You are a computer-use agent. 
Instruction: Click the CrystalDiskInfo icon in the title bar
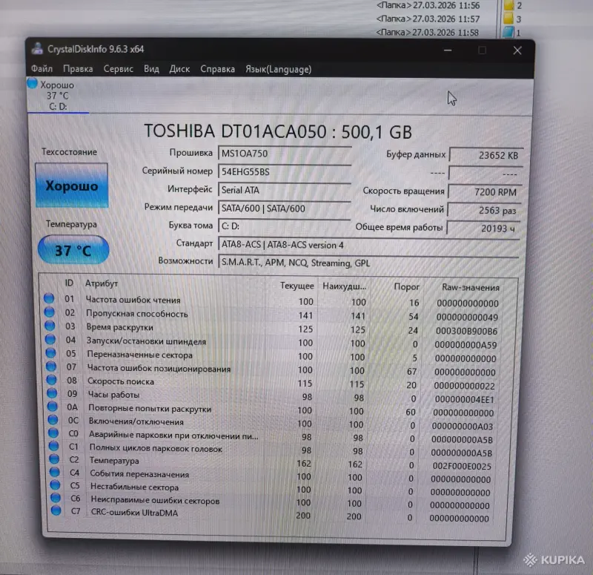click(x=36, y=50)
